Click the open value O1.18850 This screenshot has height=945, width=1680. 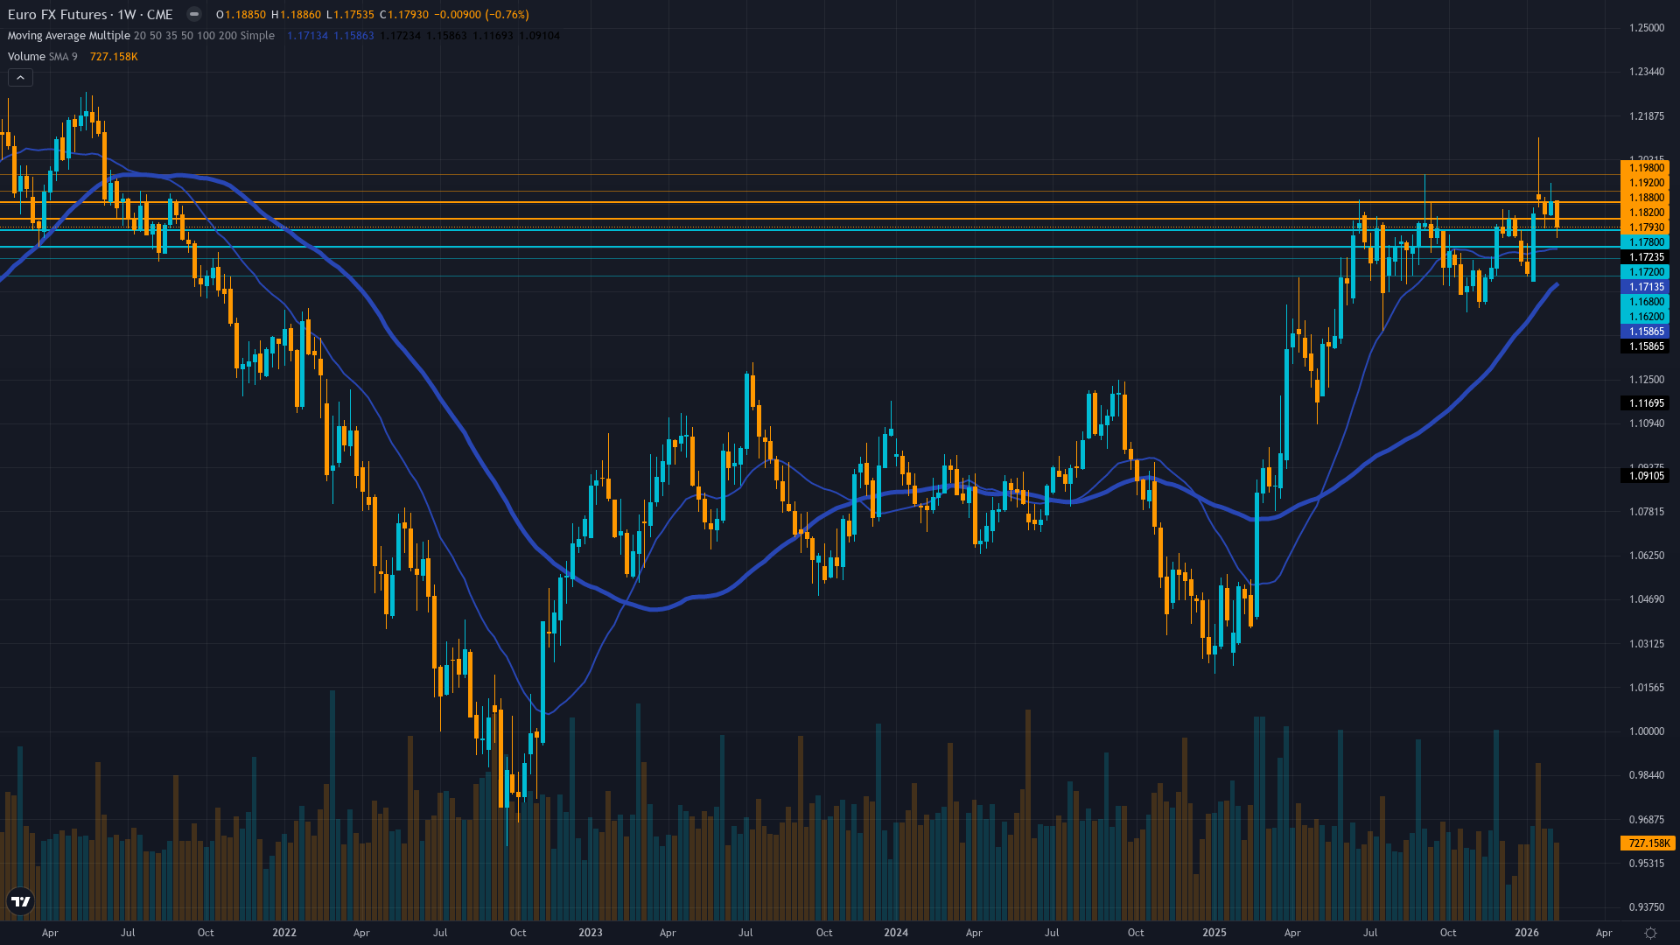(241, 15)
